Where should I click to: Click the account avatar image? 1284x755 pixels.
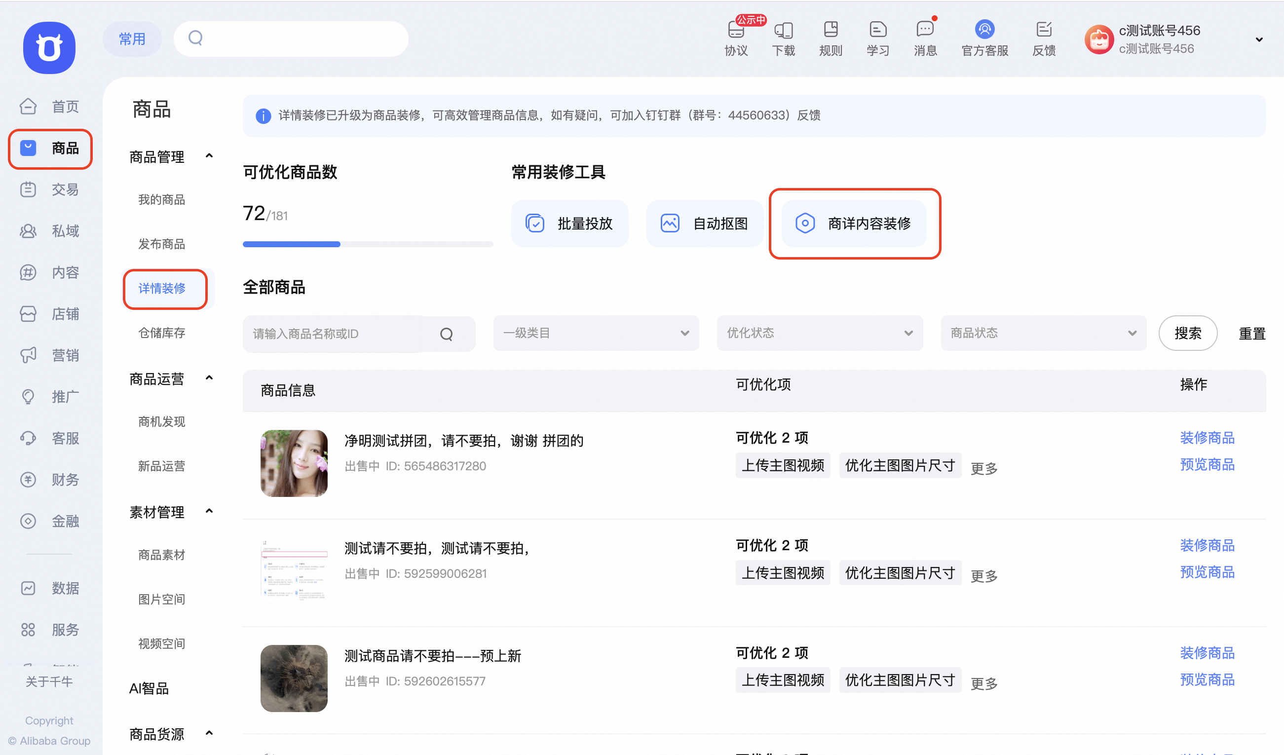click(x=1099, y=39)
